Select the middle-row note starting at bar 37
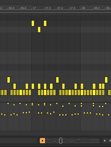 pyautogui.click(x=33, y=86)
